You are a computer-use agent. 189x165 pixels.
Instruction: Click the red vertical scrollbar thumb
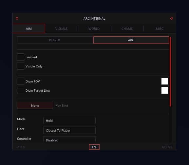(x=170, y=72)
